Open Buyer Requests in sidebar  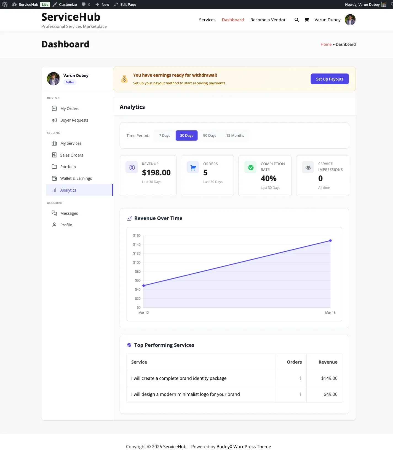point(79,120)
